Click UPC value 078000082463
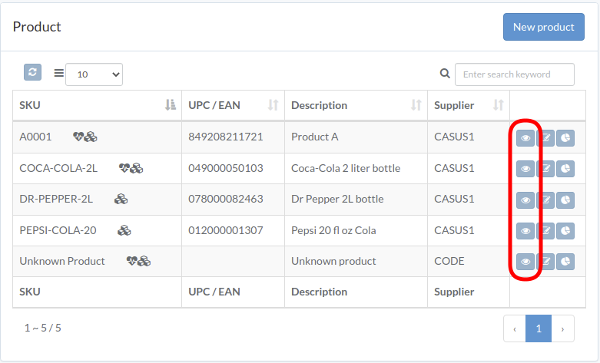The height and width of the screenshot is (363, 600). tap(226, 199)
